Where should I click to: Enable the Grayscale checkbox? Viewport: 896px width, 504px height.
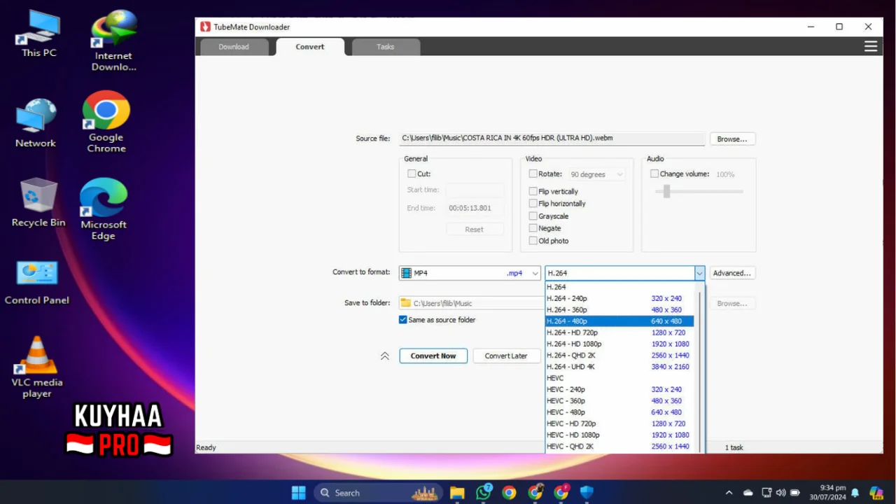pos(533,216)
